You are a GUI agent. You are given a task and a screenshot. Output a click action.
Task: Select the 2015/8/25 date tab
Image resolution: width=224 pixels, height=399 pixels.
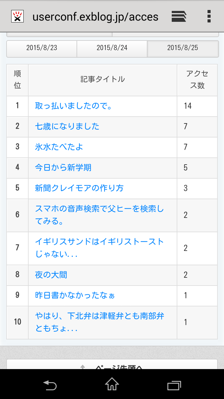pos(183,48)
